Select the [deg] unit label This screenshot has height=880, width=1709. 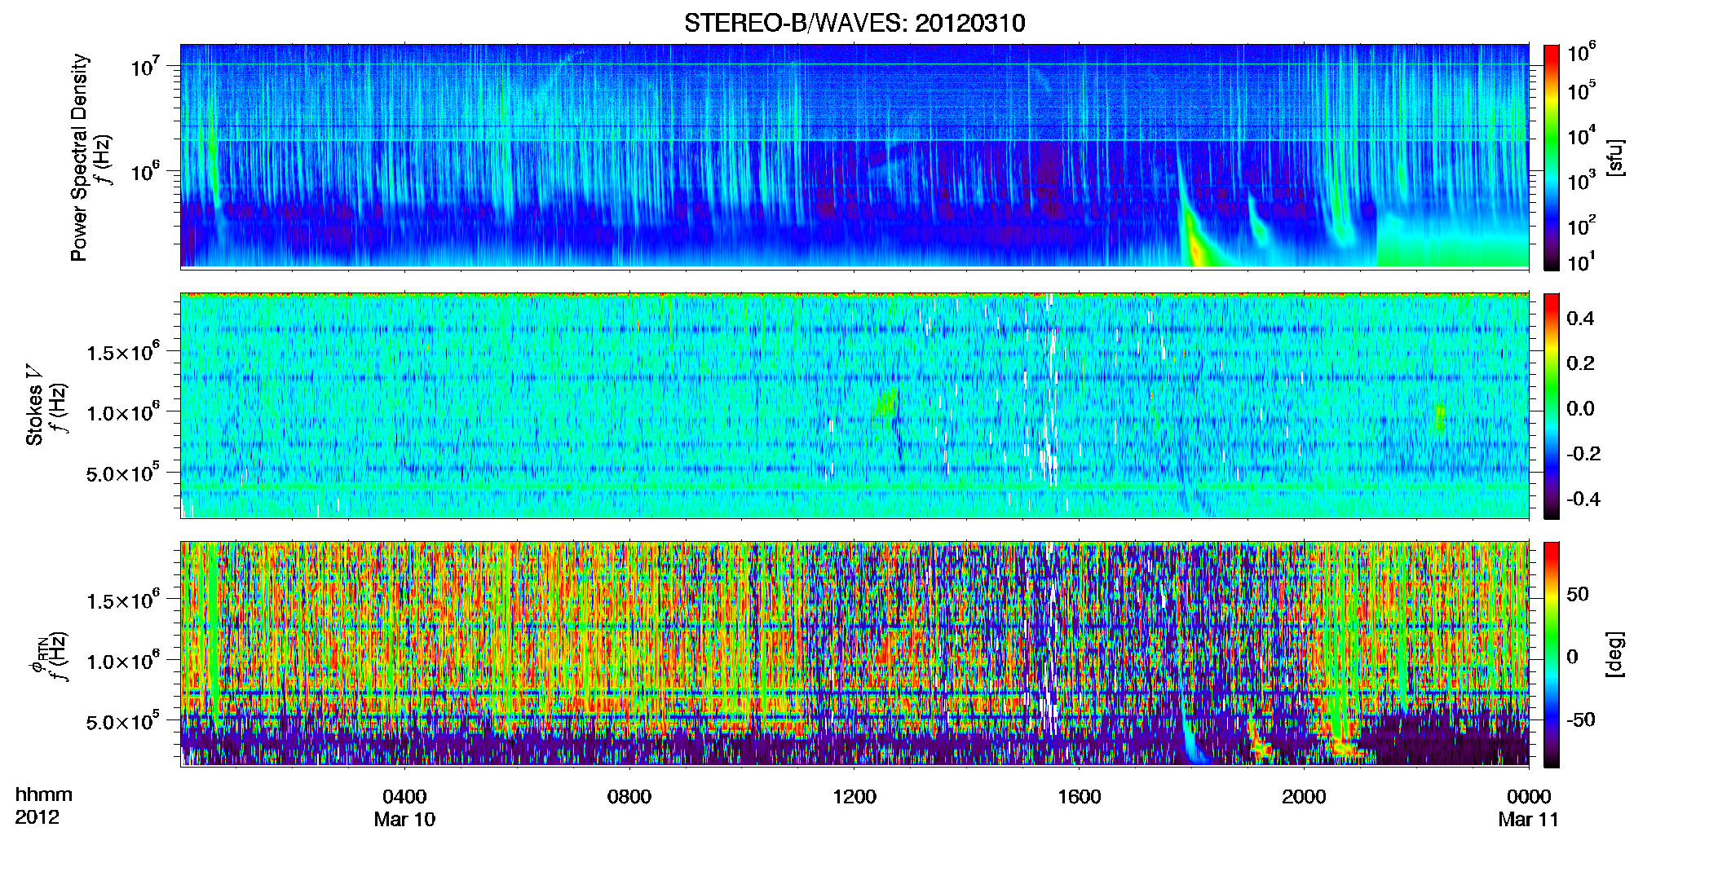coord(1615,654)
